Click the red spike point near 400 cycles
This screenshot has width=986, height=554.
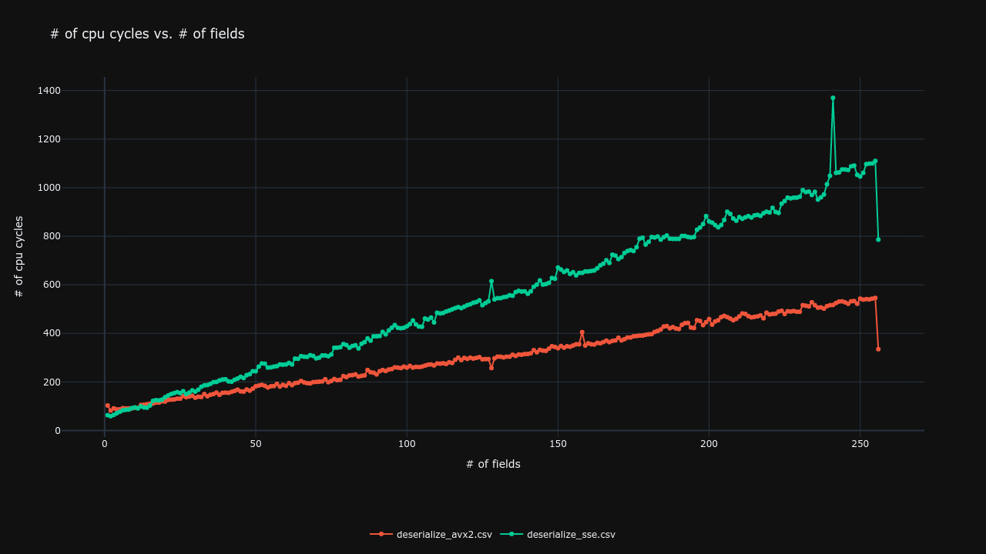(582, 332)
